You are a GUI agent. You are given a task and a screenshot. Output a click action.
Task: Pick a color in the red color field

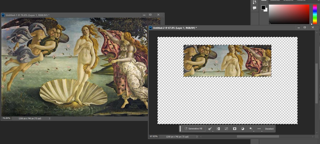[289, 14]
